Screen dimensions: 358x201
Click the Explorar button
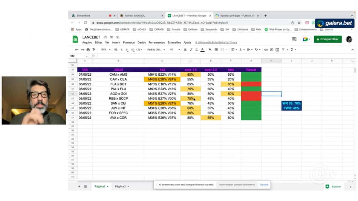click(x=334, y=187)
